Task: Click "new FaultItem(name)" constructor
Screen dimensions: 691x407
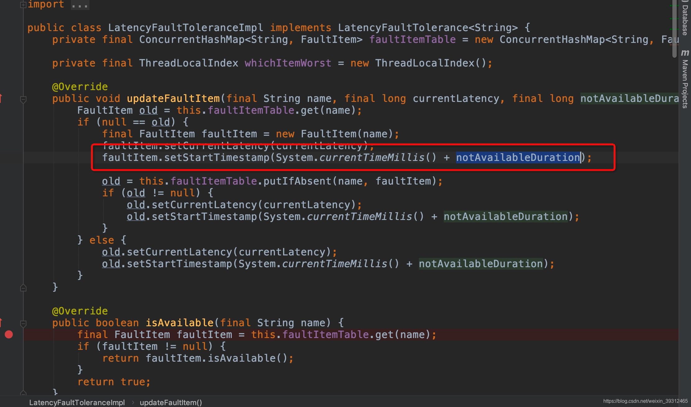Action: [335, 134]
